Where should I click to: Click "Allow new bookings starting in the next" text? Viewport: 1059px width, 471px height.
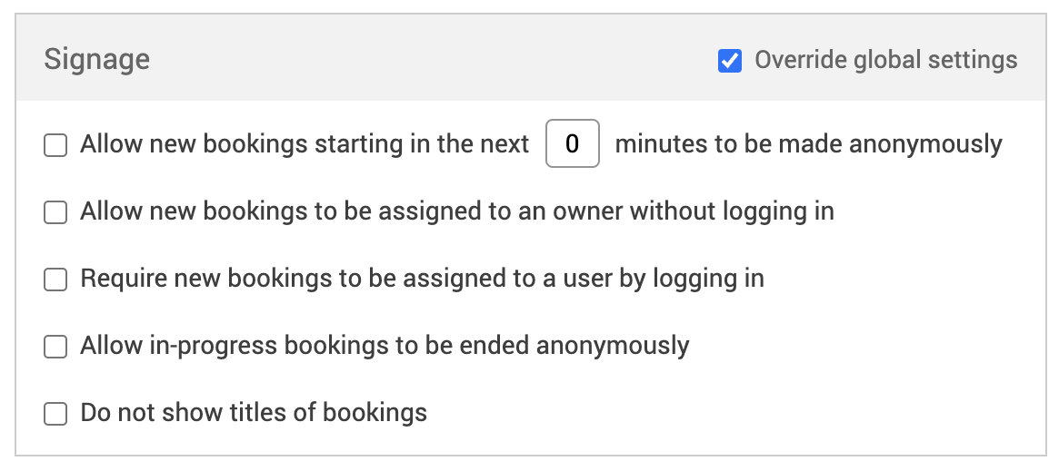click(x=305, y=144)
